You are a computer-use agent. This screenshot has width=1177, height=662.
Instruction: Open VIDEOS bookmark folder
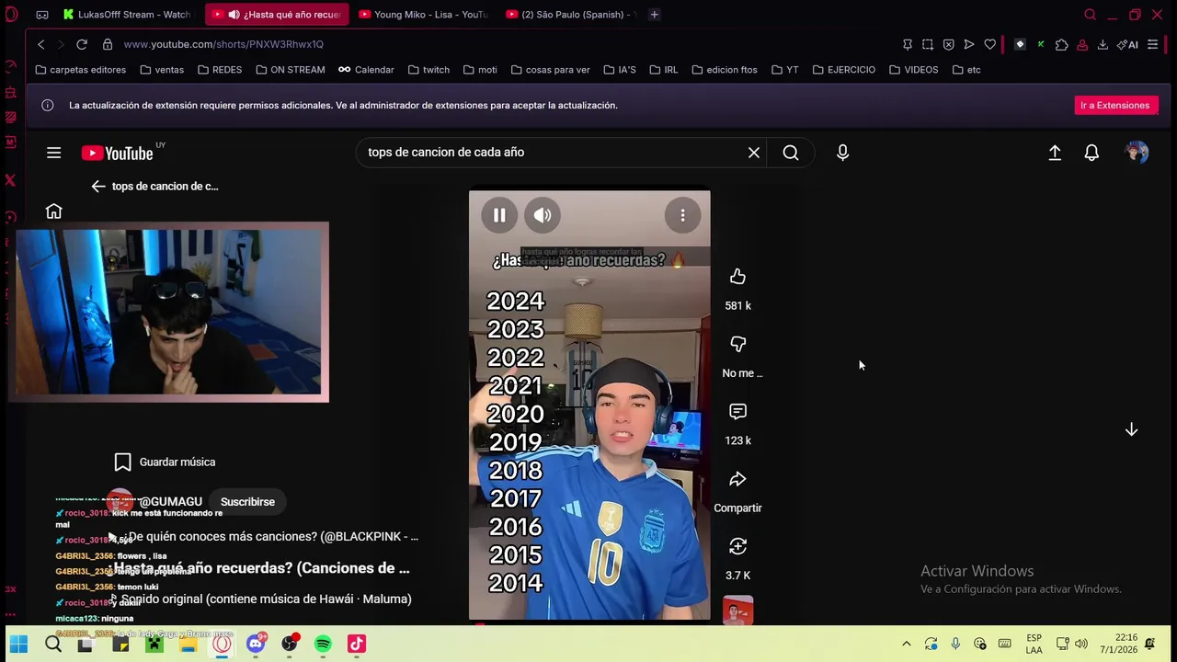tap(913, 70)
